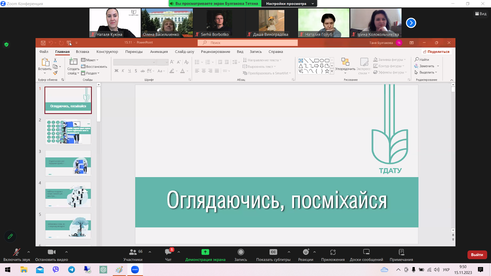Open the Participants list icon
The width and height of the screenshot is (491, 276).
coord(133,252)
